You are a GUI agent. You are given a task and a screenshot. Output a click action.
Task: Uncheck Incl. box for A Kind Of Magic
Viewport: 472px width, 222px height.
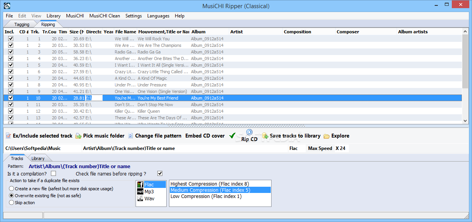point(10,78)
